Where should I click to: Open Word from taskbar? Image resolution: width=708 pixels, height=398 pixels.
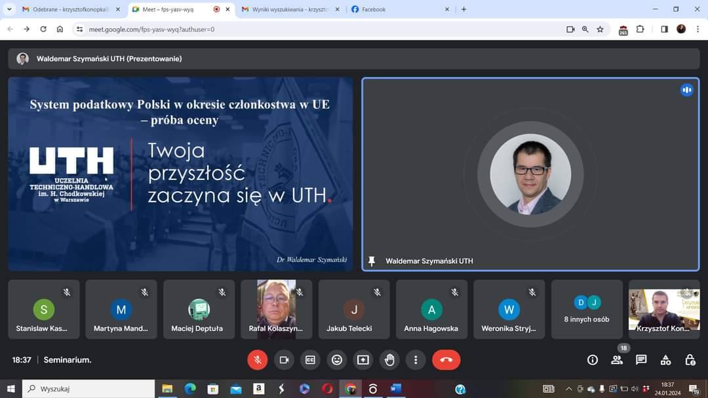click(396, 389)
